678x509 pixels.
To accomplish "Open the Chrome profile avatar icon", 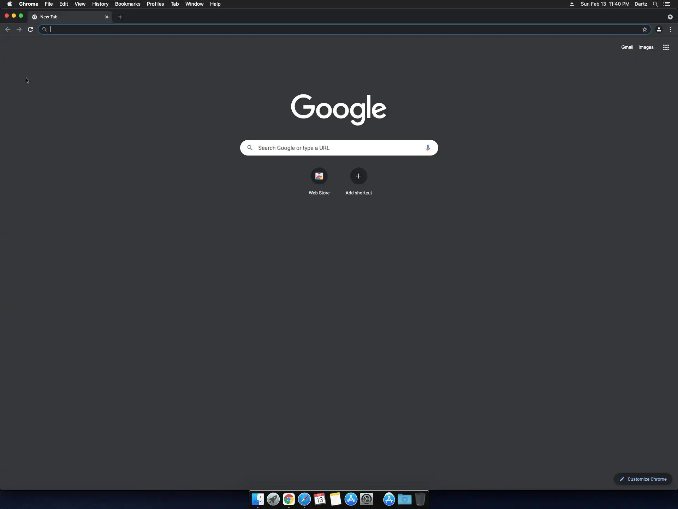I will [659, 29].
